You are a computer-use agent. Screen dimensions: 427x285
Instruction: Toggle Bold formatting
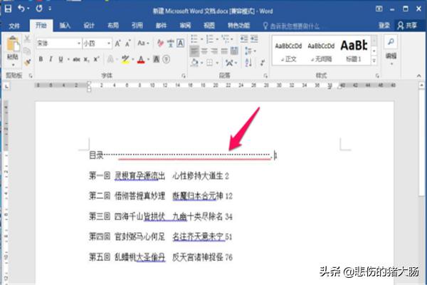point(41,59)
